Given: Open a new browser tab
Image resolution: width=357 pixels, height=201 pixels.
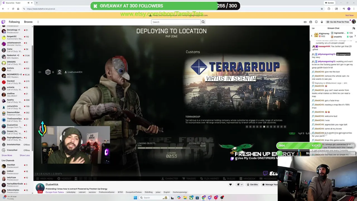Looking at the screenshot, I should (37, 3).
